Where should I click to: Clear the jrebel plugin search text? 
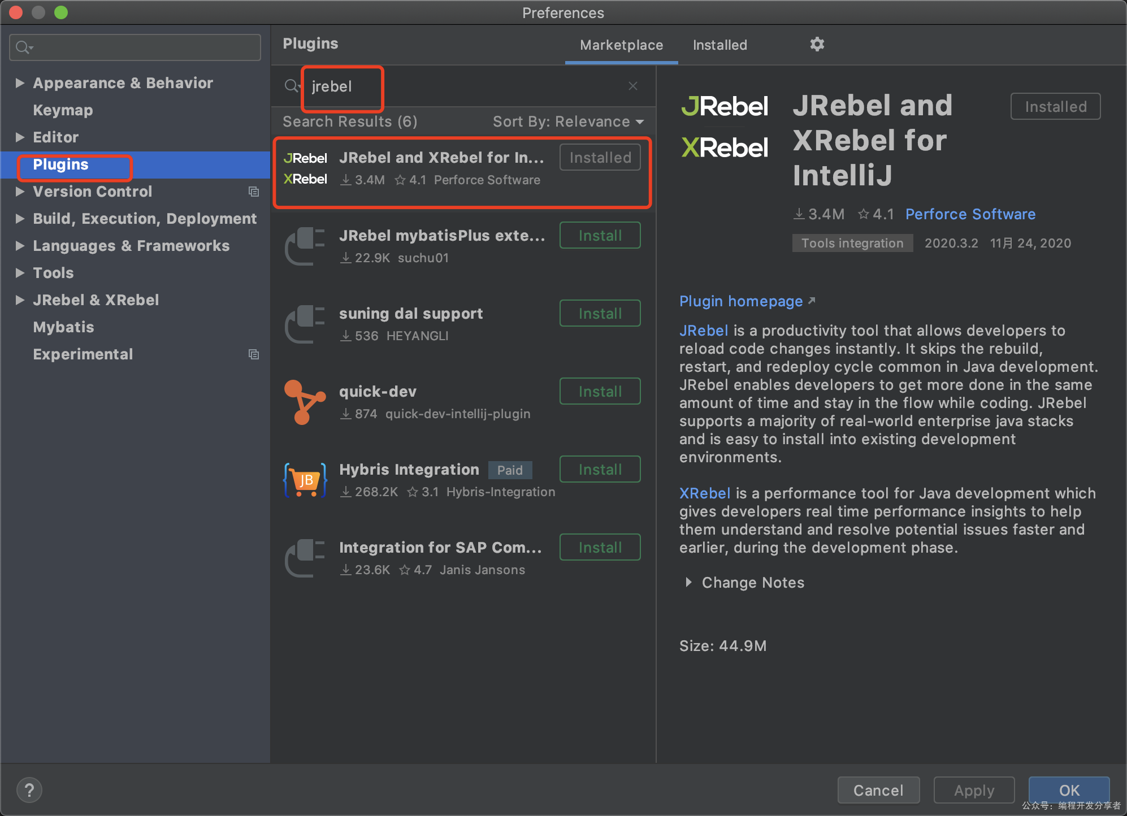click(633, 86)
